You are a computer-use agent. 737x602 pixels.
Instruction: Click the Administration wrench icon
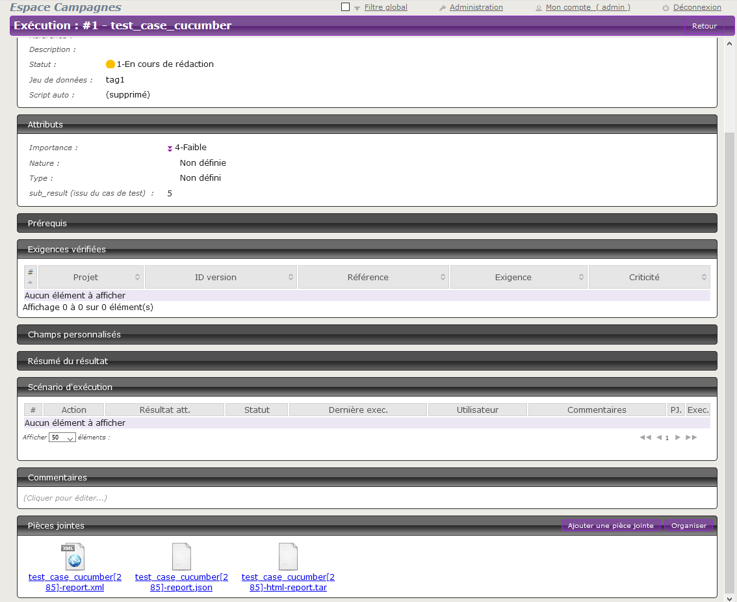pyautogui.click(x=443, y=8)
